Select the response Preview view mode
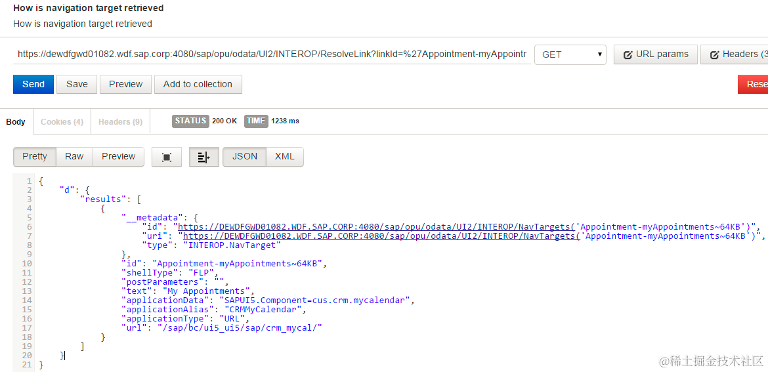 pyautogui.click(x=119, y=157)
